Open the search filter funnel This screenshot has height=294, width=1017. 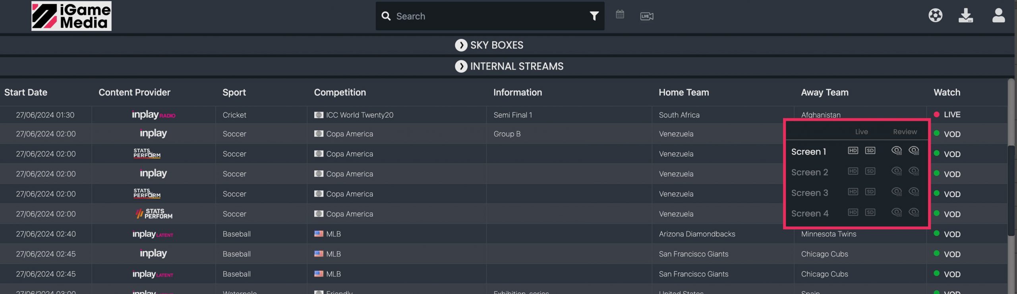point(594,16)
